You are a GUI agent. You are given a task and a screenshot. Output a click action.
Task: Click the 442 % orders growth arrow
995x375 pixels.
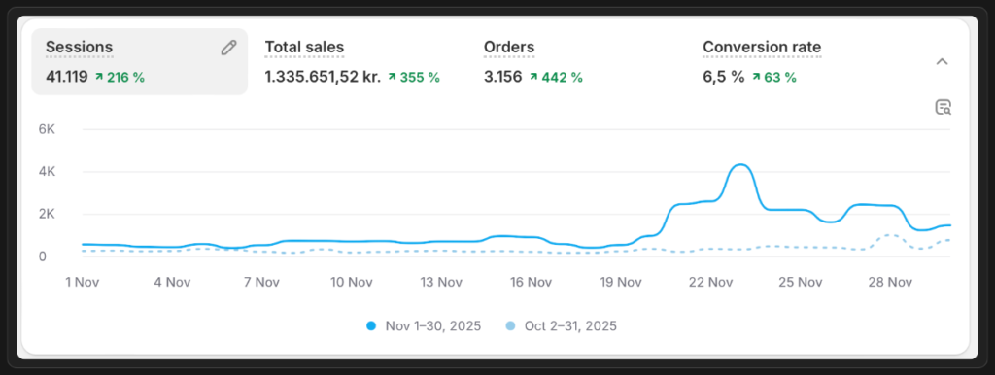[533, 78]
